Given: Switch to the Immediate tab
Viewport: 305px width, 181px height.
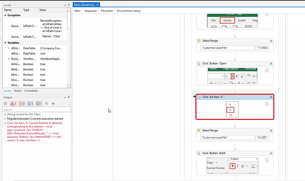Looking at the screenshot, I should (x=31, y=91).
